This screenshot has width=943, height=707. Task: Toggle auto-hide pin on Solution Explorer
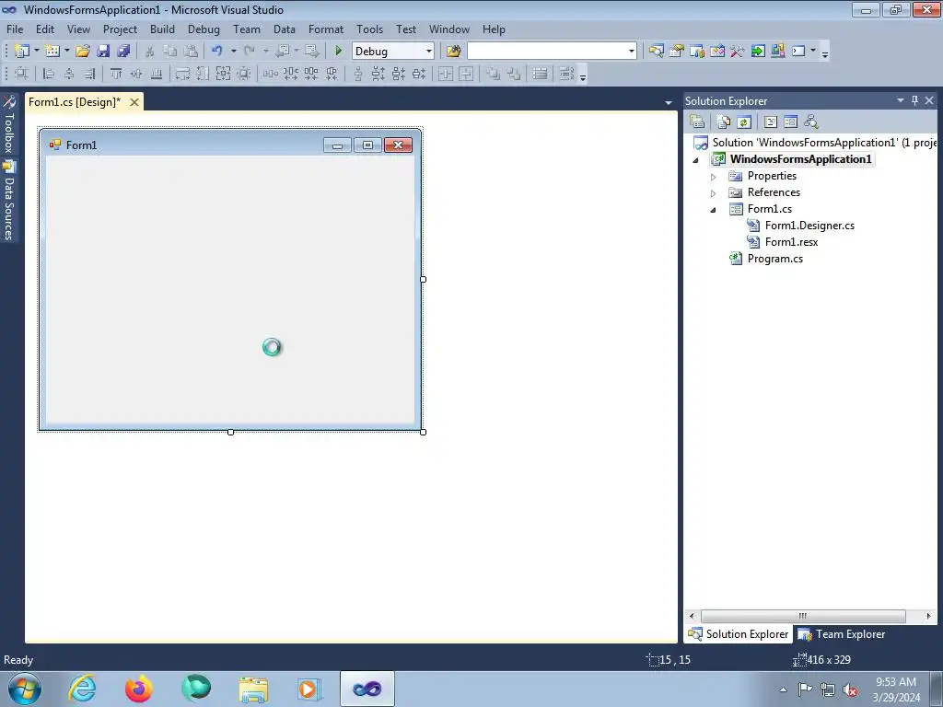tap(914, 100)
